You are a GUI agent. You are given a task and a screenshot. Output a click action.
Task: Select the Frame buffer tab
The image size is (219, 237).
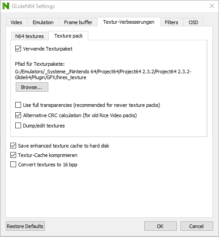pos(78,22)
